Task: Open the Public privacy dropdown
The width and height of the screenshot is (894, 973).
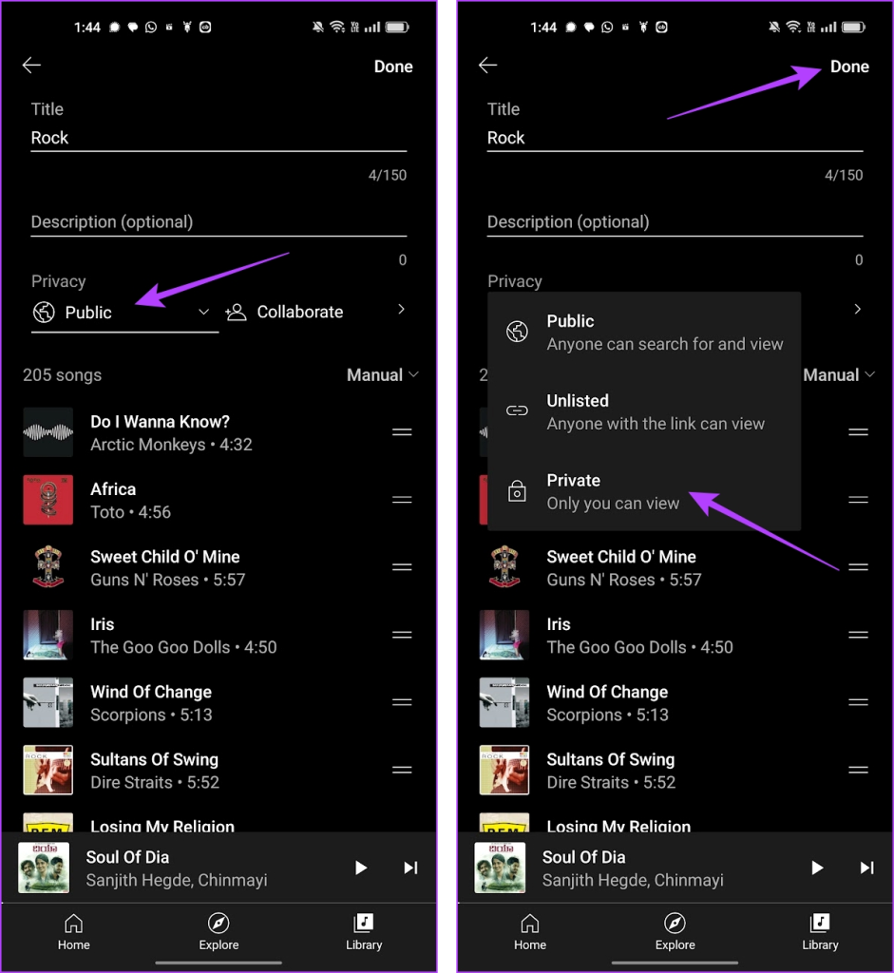Action: coord(124,313)
